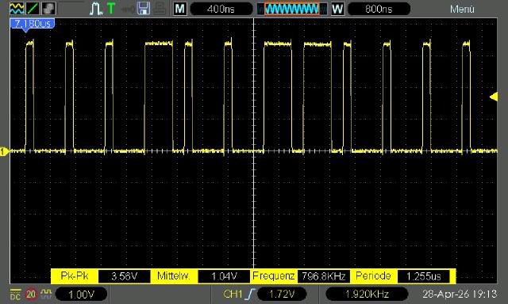
Task: Click the 7.180us trigger position marker
Action: (x=32, y=25)
